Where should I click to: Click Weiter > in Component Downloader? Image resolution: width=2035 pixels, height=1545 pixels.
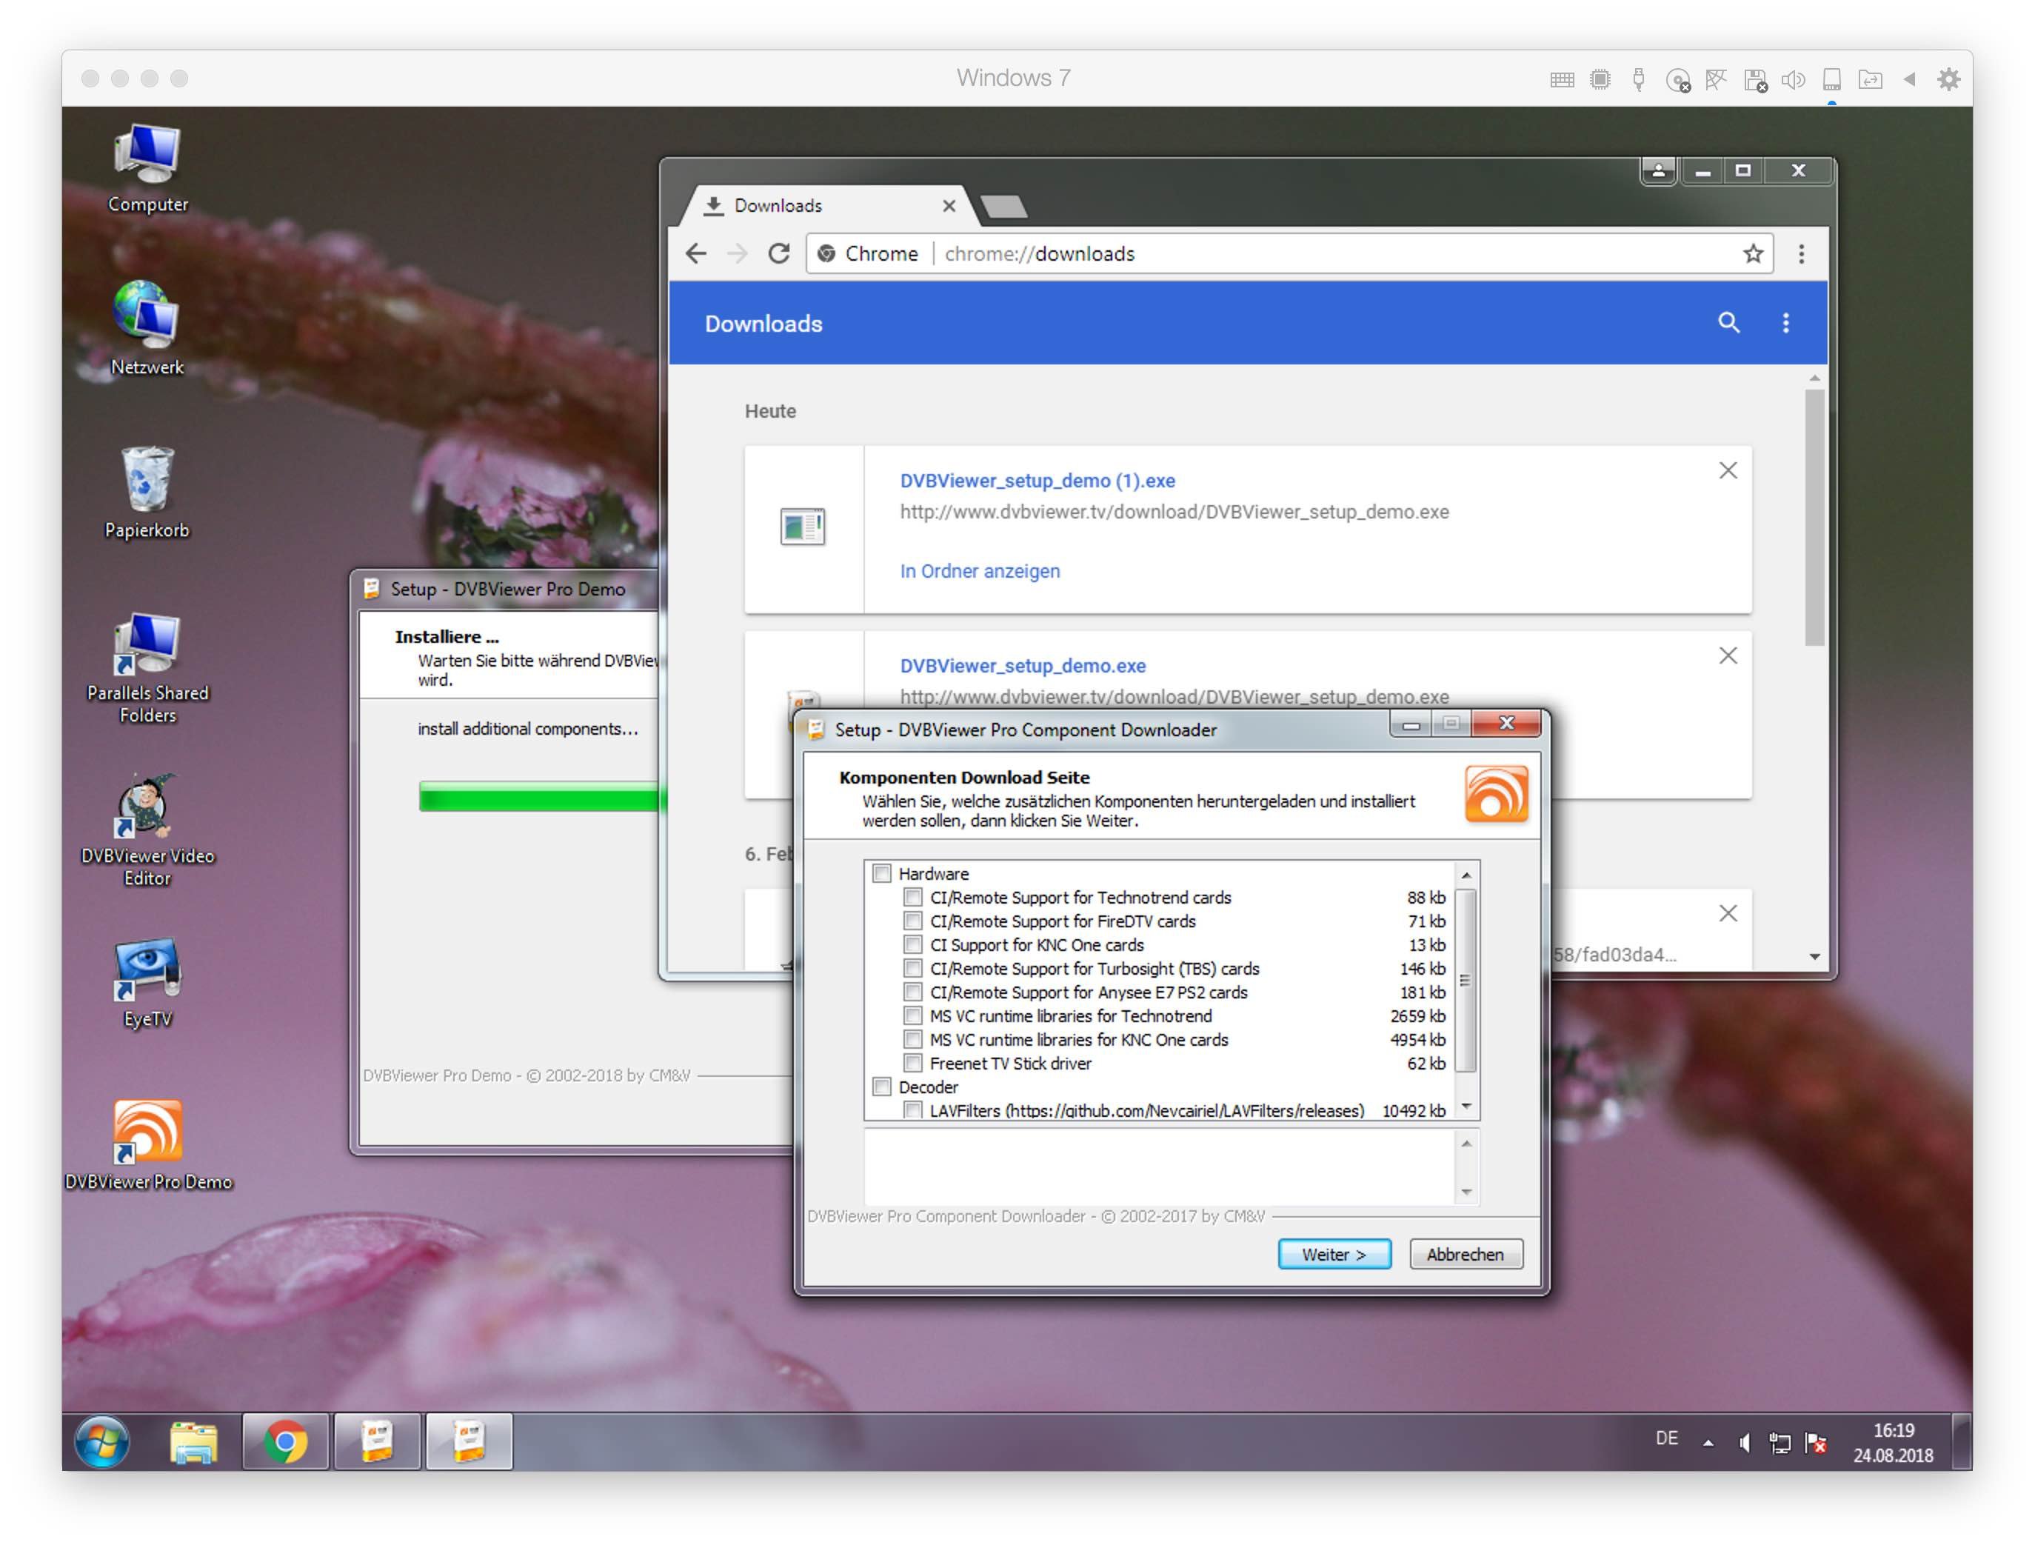(1334, 1254)
